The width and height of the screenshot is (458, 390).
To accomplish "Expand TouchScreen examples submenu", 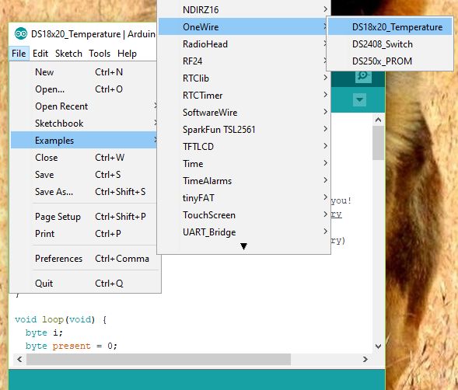I will click(244, 215).
